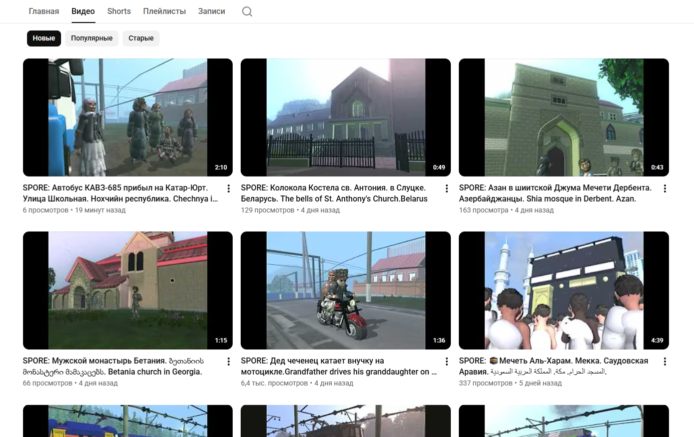This screenshot has width=694, height=437.
Task: Click the '337 просмотров • 5 дней назад' text
Action: pyautogui.click(x=510, y=383)
